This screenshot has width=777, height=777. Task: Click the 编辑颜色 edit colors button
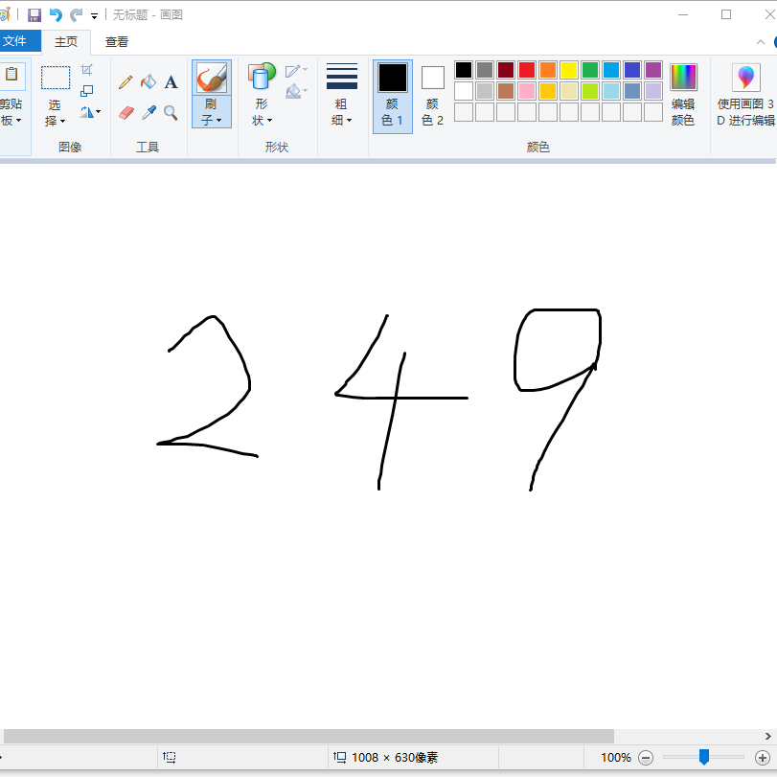(683, 95)
